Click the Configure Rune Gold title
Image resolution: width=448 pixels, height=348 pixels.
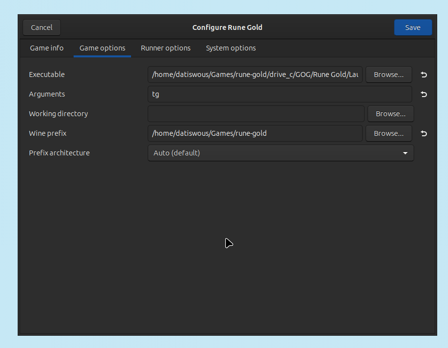point(227,27)
